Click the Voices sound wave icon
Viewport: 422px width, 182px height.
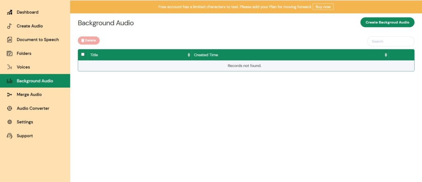pyautogui.click(x=9, y=67)
